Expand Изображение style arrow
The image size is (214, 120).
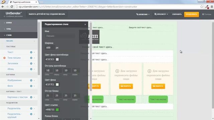[x=34, y=80]
